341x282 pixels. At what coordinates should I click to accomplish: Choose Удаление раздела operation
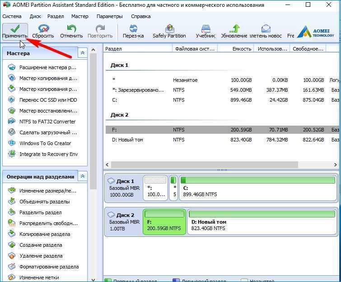coord(35,256)
